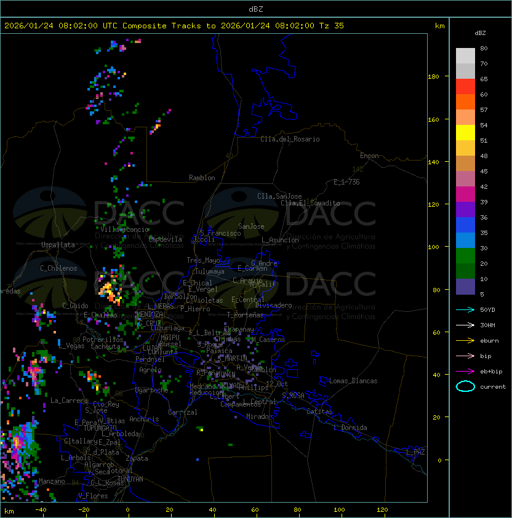The image size is (512, 518).
Task: Click the '-40' tick on the horizontal km axis
Action: (x=41, y=509)
